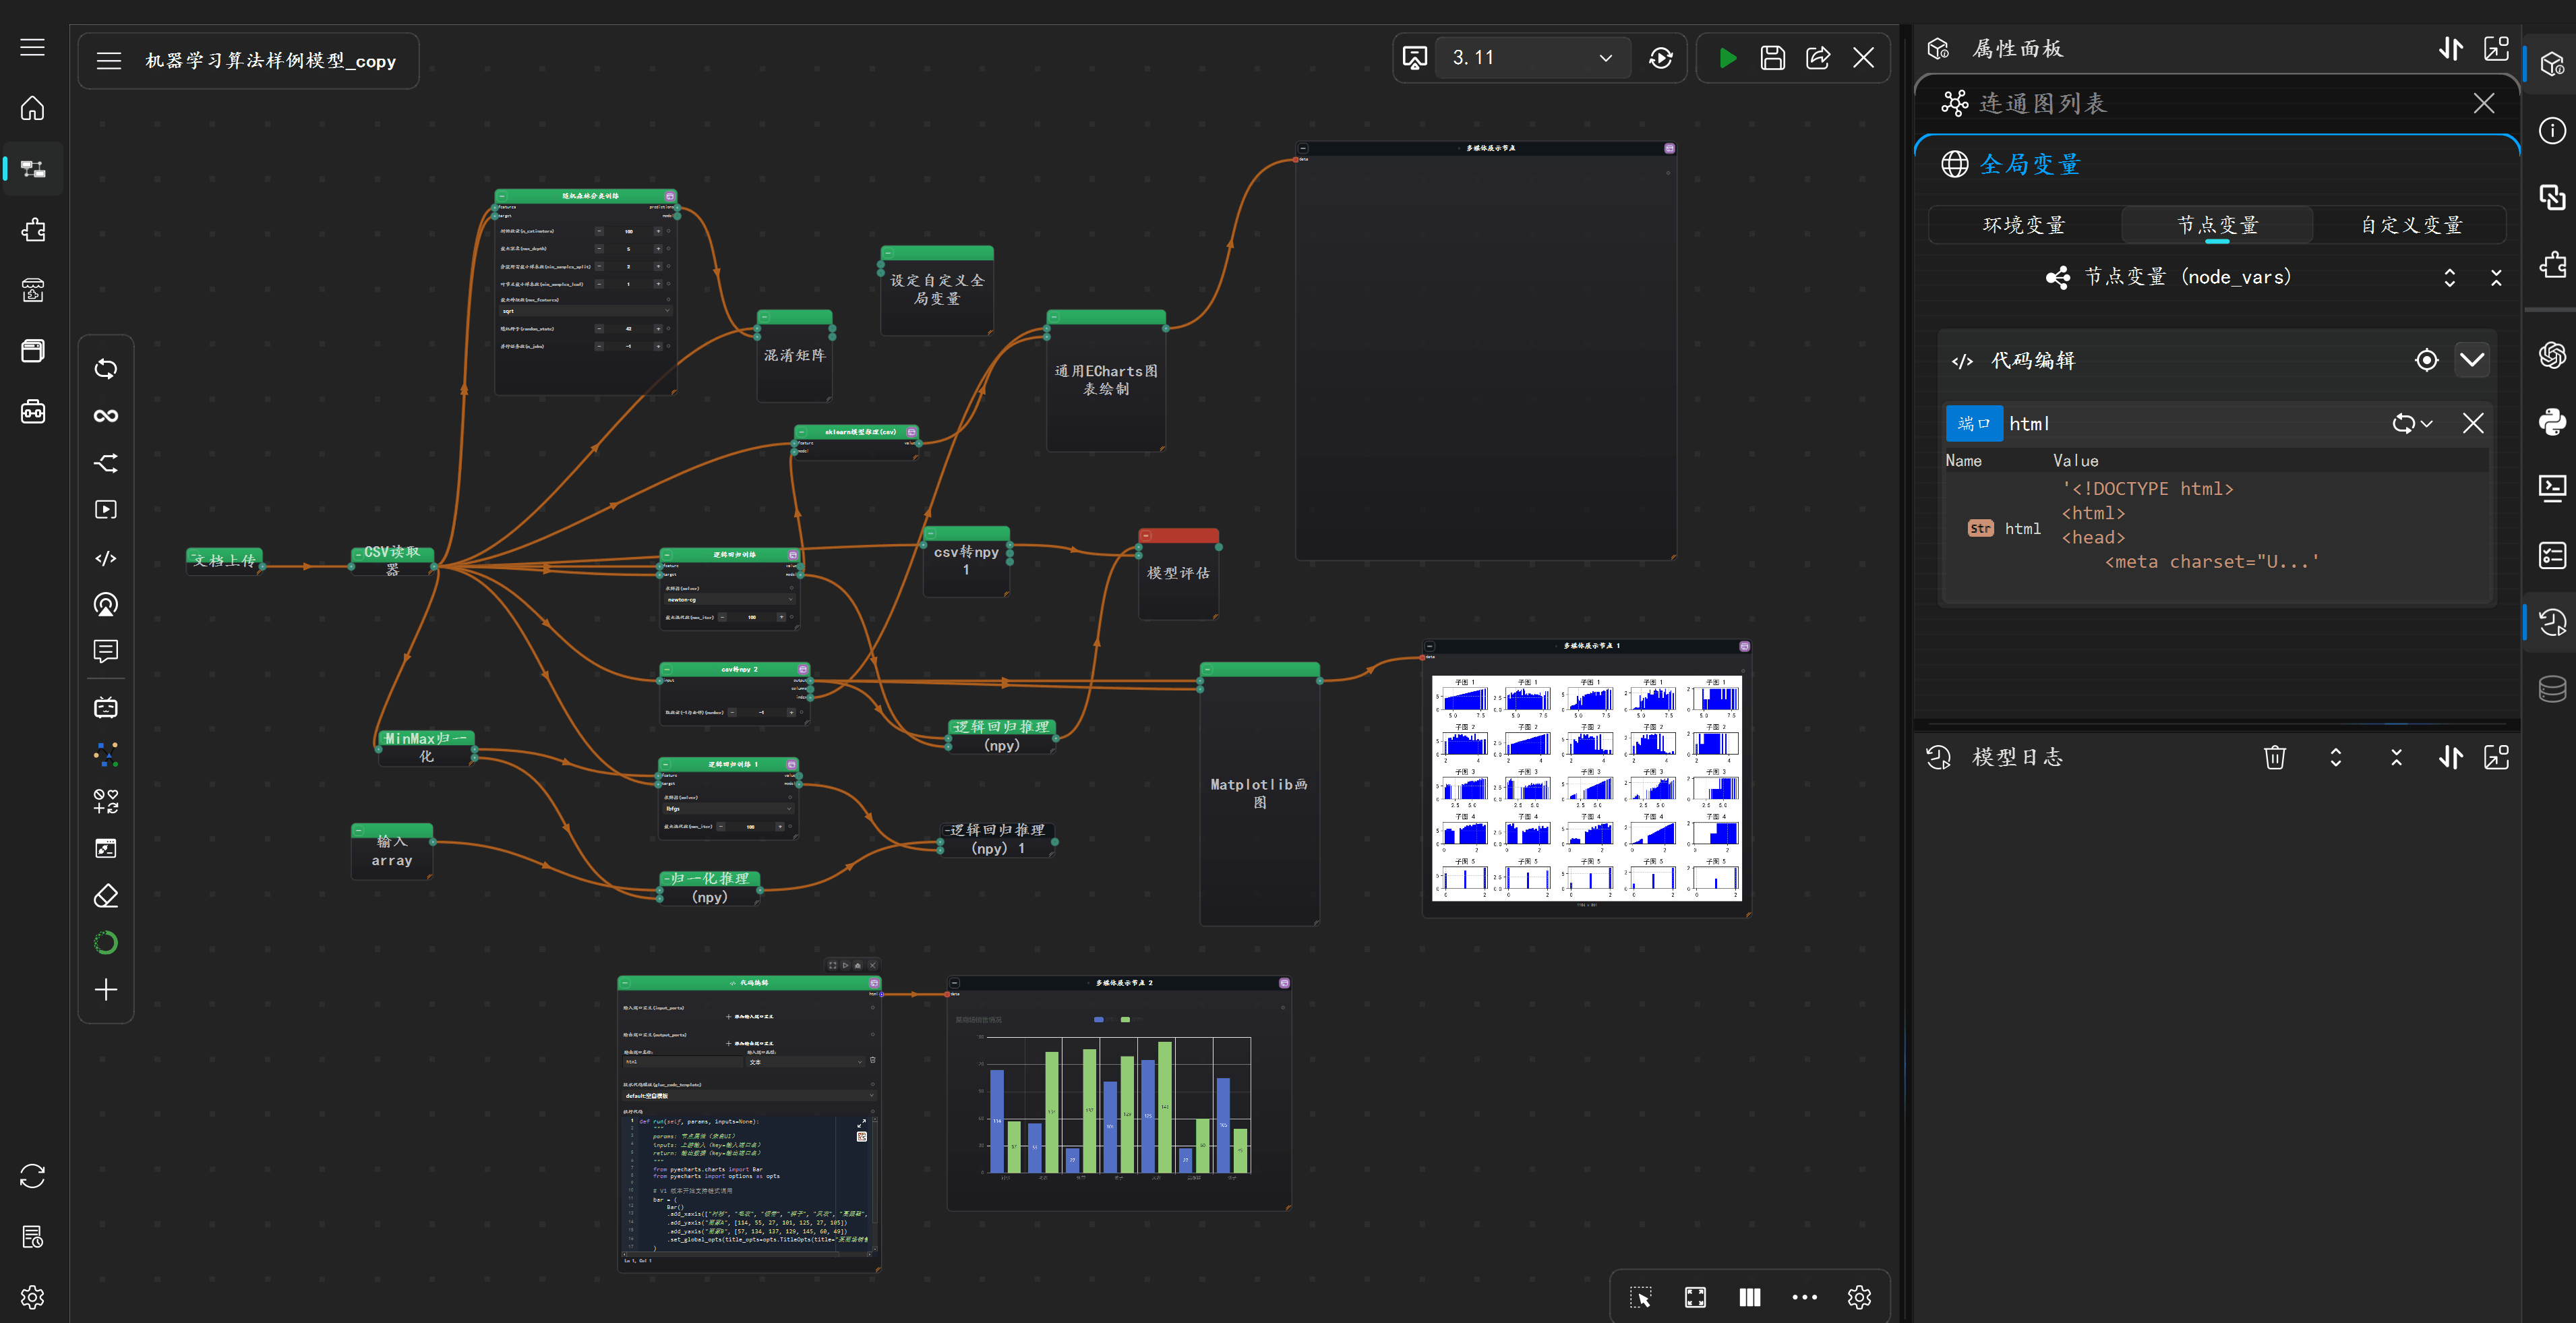The width and height of the screenshot is (2576, 1323).
Task: Click the 端口 port button
Action: [1974, 423]
